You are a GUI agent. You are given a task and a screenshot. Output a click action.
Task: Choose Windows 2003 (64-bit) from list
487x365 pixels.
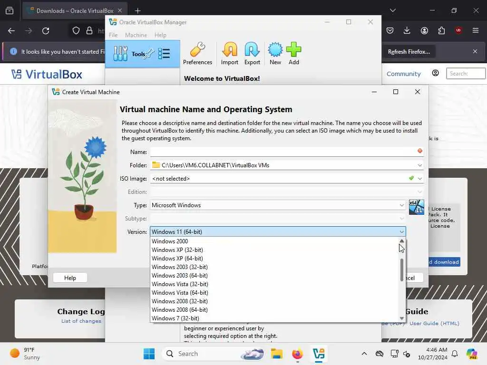274,276
